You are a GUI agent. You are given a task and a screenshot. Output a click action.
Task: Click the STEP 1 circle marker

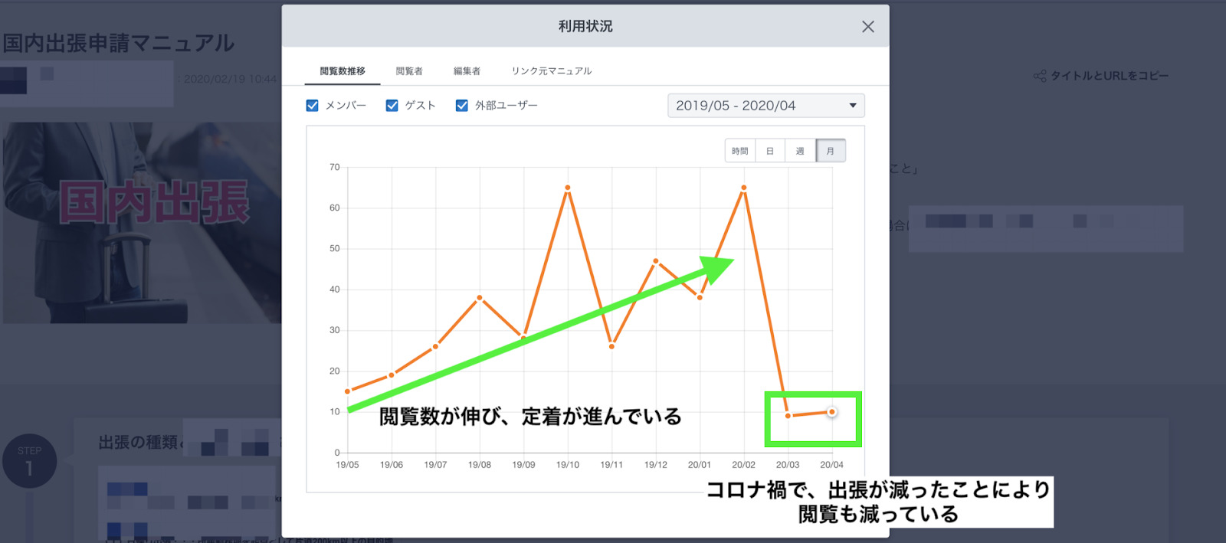pyautogui.click(x=29, y=461)
